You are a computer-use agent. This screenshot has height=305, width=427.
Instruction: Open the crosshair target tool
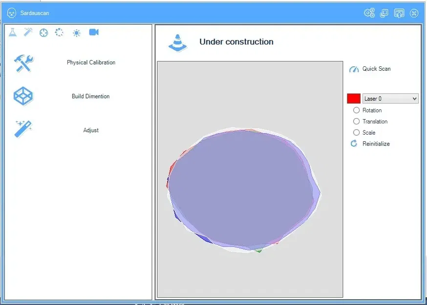tap(43, 33)
